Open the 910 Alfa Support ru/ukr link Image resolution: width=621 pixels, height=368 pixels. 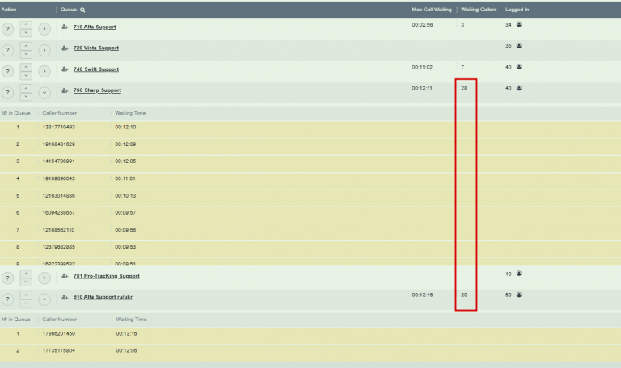(103, 297)
